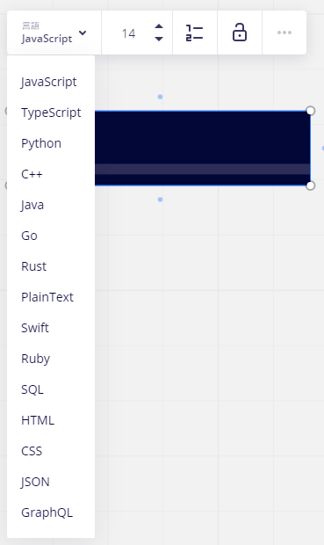Choose Ruby in the language dropdown
The width and height of the screenshot is (324, 545).
(x=51, y=359)
